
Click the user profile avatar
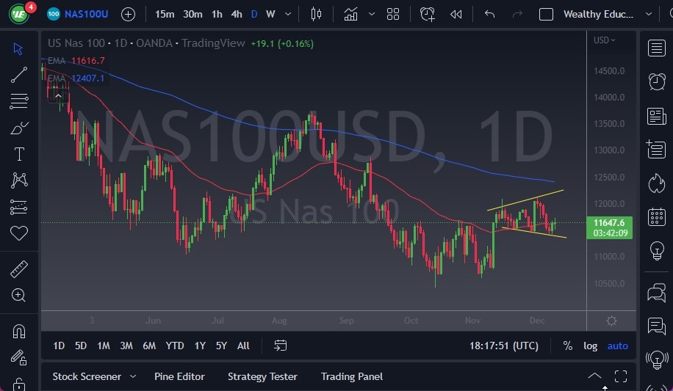click(19, 14)
